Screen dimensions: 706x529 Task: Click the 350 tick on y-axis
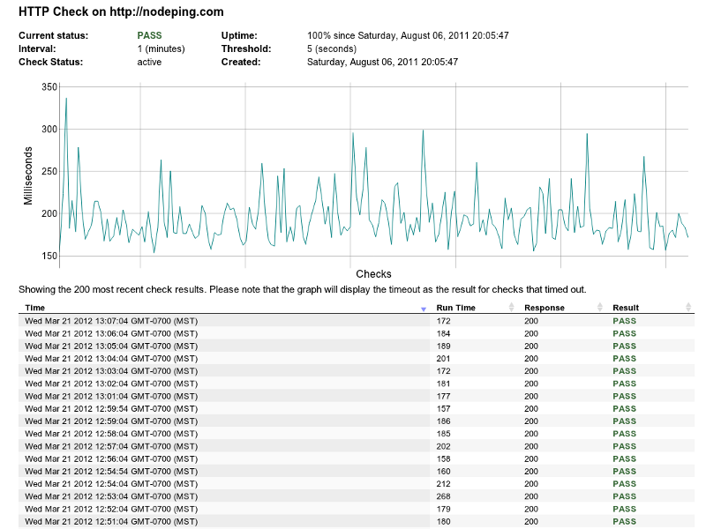tap(49, 87)
